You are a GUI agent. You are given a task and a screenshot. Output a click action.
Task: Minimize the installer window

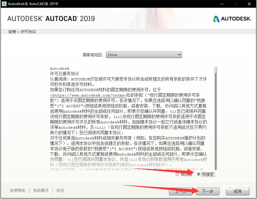click(x=222, y=4)
